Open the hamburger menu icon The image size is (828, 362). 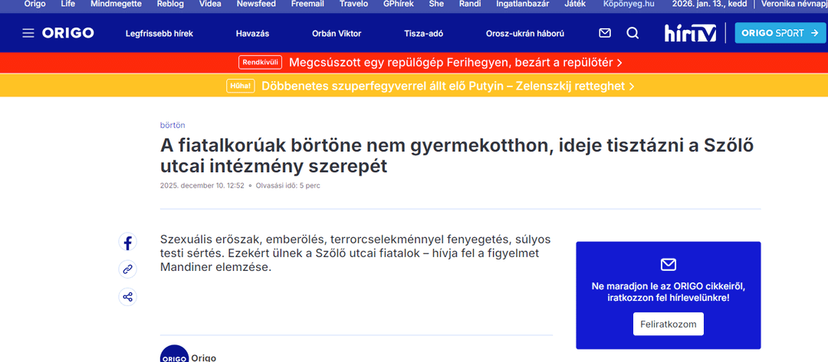(x=28, y=34)
